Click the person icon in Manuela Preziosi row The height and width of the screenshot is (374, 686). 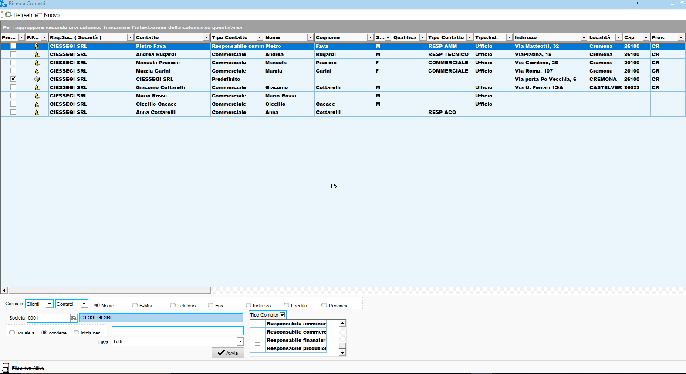pos(37,63)
